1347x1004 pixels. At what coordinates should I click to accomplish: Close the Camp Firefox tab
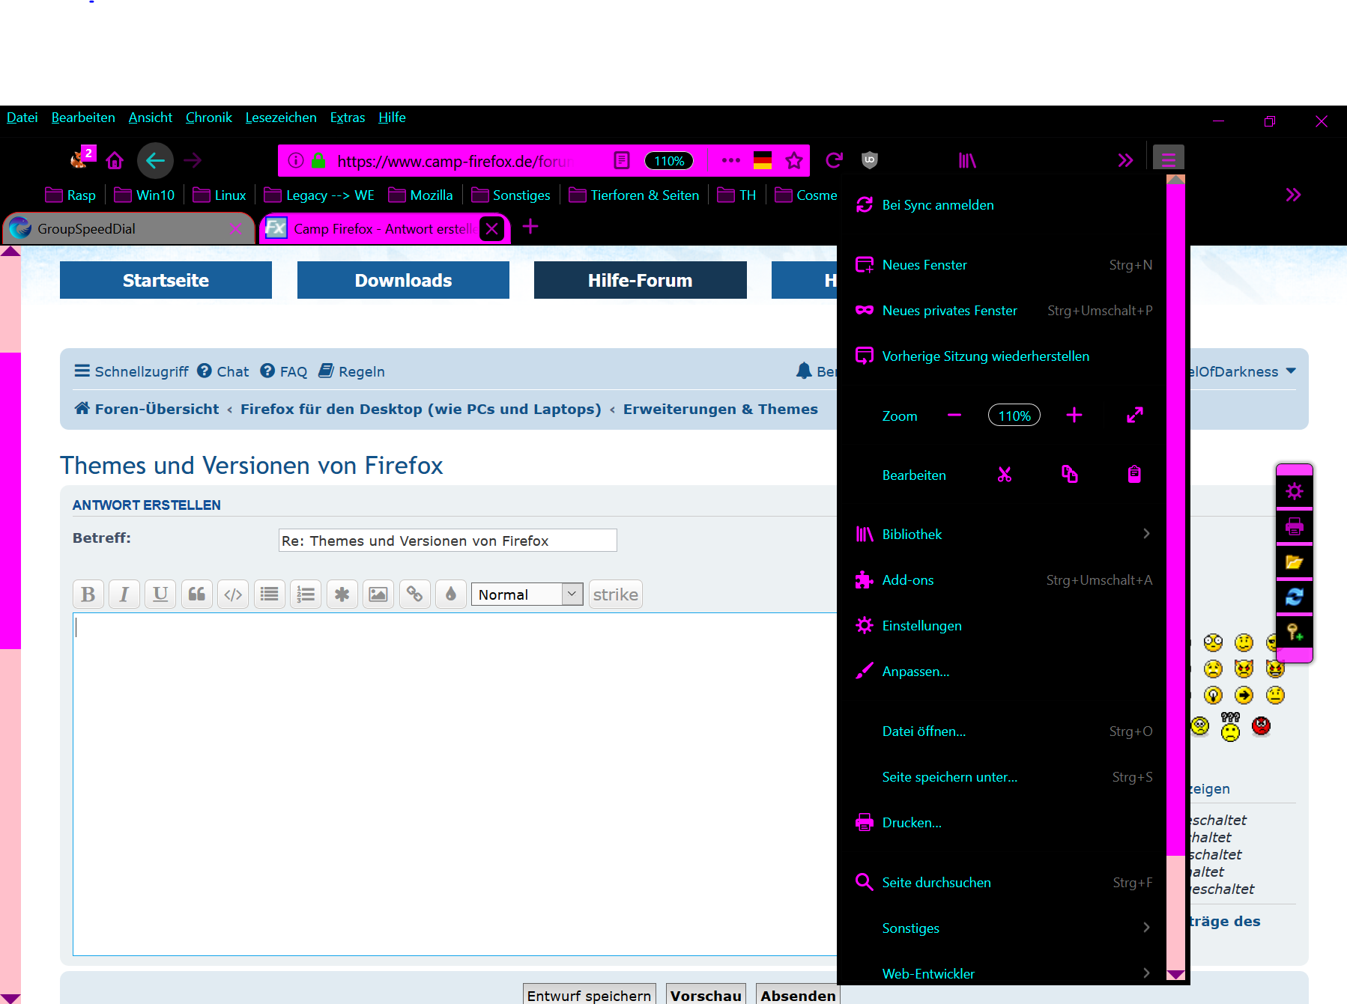(492, 229)
